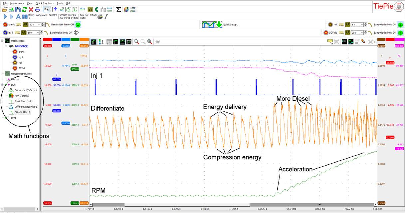This screenshot has width=405, height=213.
Task: Open inj 1 range dropdown showing 80 V
Action: coord(34,33)
